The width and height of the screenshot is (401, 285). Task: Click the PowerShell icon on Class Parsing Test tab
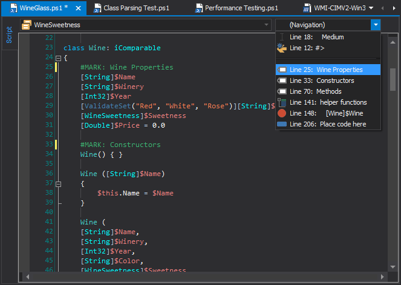[x=97, y=8]
